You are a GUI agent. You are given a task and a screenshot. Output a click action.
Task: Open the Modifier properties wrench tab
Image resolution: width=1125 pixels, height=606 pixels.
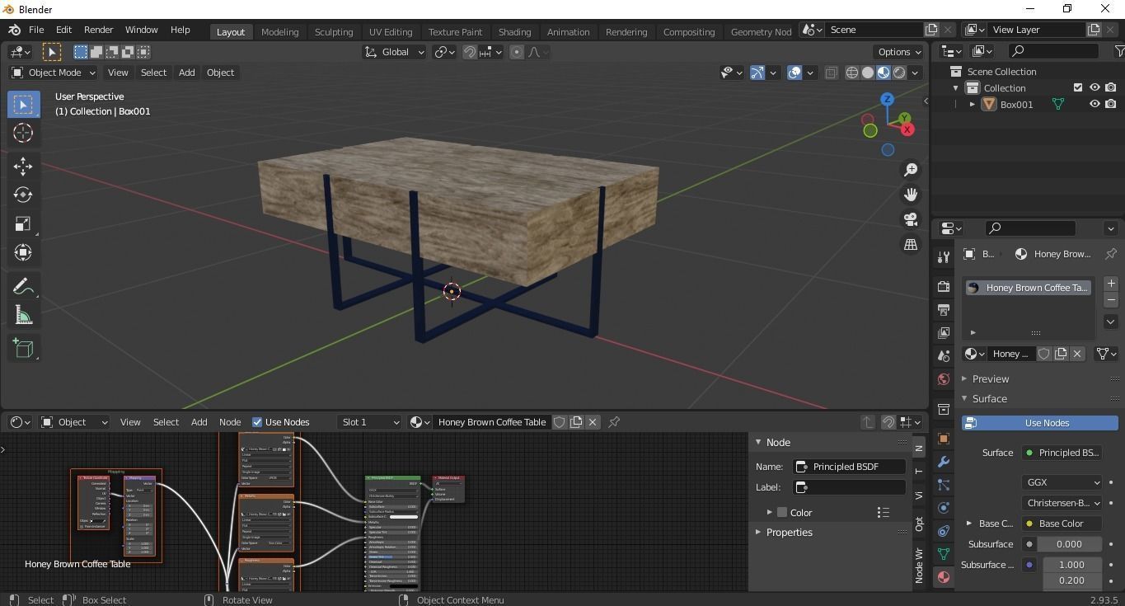pyautogui.click(x=944, y=462)
